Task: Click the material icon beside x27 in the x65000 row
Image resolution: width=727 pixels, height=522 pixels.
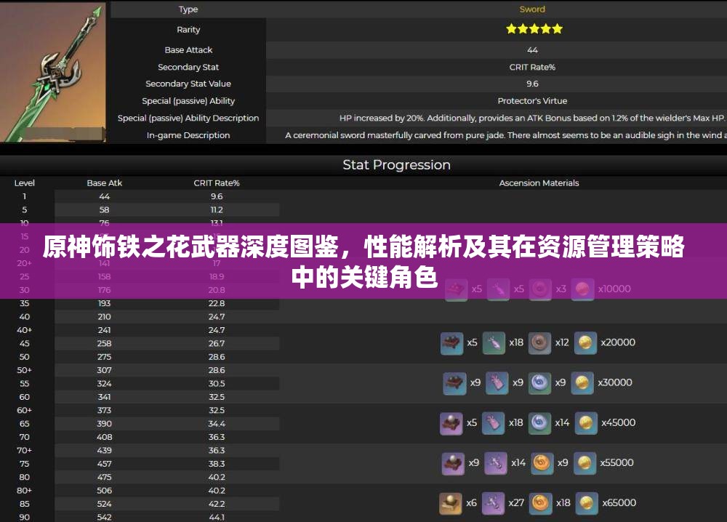Action: [494, 503]
